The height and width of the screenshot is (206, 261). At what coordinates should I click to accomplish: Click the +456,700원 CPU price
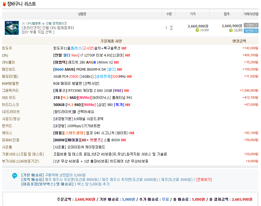pos(250,55)
